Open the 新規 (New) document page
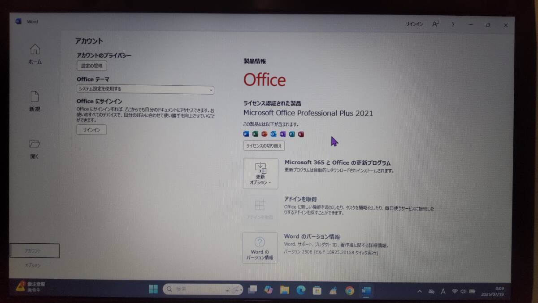Viewport: 538px width, 303px height. [x=35, y=101]
